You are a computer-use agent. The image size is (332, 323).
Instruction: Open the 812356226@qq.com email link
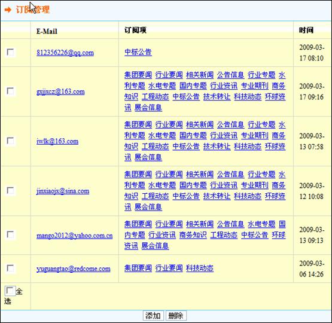coord(65,53)
